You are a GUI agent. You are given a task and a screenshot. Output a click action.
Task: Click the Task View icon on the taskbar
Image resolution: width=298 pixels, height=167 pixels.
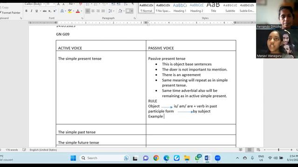pos(135,158)
